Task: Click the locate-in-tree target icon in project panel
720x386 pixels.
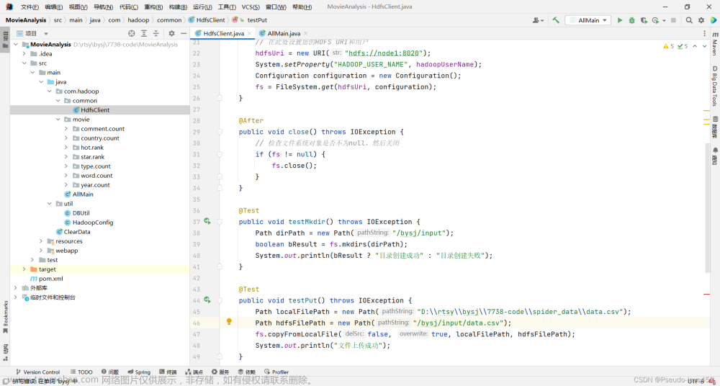Action: coord(131,33)
